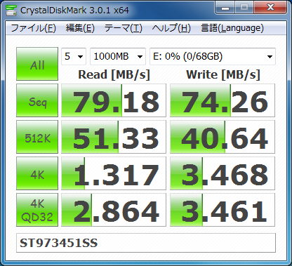Click the 4K QD32 write result 3.461
This screenshot has height=266, width=292.
pos(223,210)
